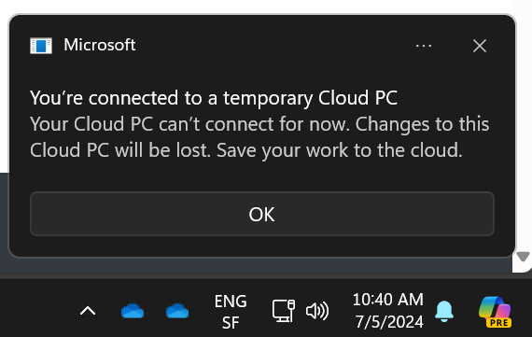Image resolution: width=532 pixels, height=337 pixels.
Task: Click the Microsoft app icon in notification header
Action: (x=41, y=46)
